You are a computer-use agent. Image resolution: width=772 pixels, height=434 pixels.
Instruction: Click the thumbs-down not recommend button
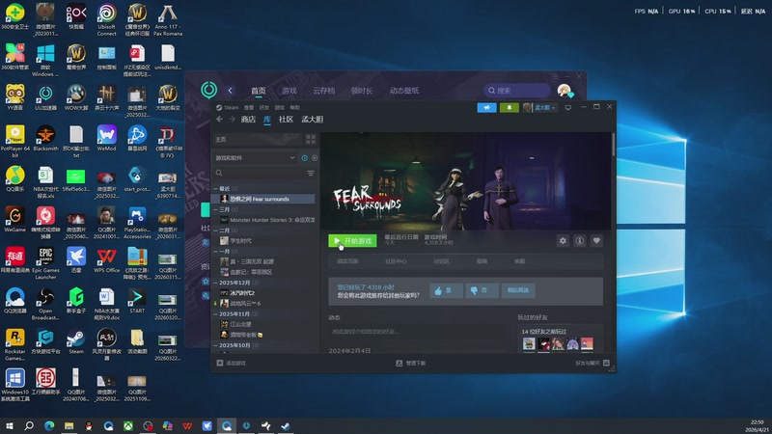click(x=481, y=290)
